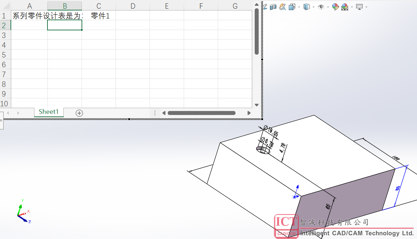Click the Ø19.05 dimension on model
The height and width of the screenshot is (239, 417).
point(271,131)
